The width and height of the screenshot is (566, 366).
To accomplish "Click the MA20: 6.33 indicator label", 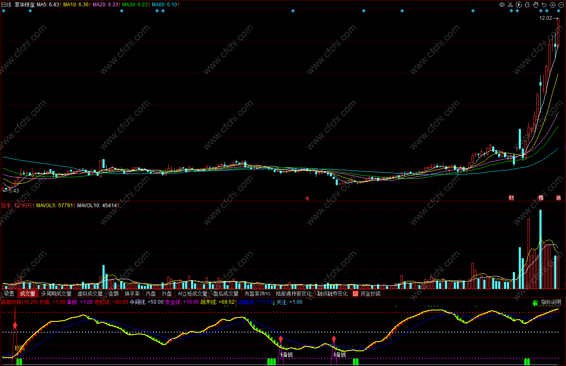I will tap(107, 5).
